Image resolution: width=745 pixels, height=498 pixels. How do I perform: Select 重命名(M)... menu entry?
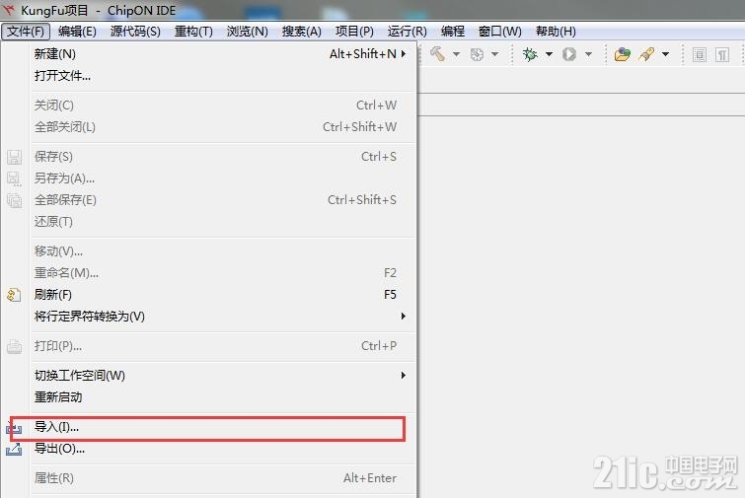coord(221,273)
